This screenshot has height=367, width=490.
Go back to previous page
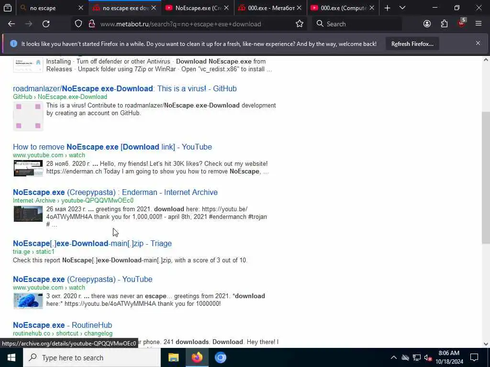11,24
